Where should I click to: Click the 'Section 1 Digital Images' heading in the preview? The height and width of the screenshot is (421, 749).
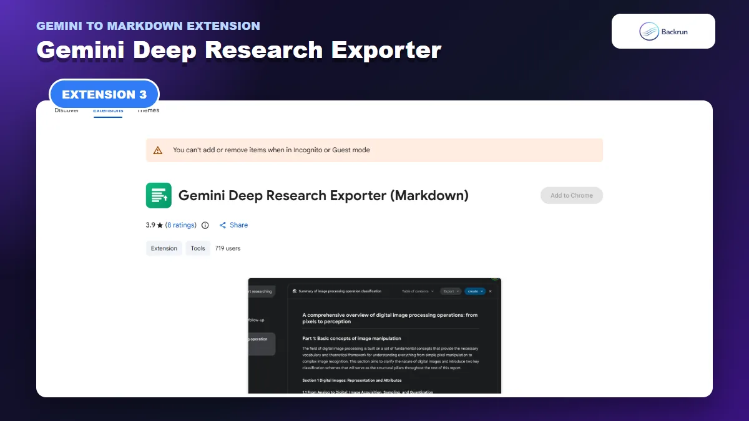tap(352, 380)
